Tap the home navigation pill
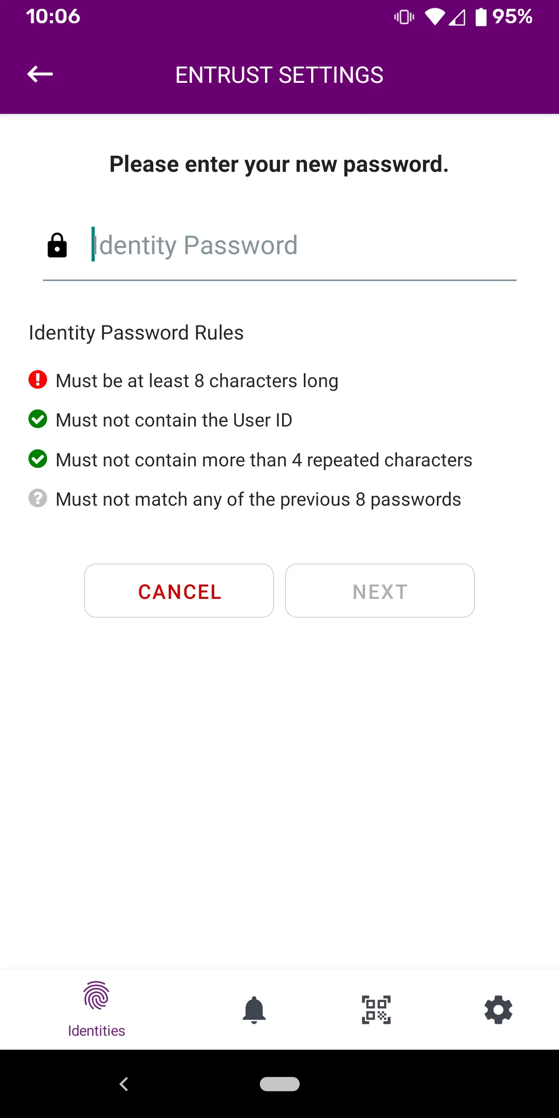 pyautogui.click(x=279, y=1084)
